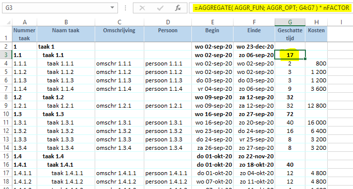
Task: Select column B header
Action: click(66, 22)
